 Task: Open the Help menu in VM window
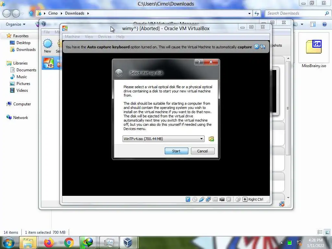[x=120, y=37]
